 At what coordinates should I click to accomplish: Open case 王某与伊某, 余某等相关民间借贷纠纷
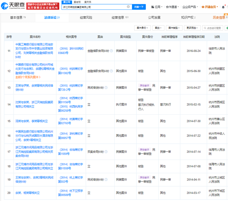pos(34,88)
